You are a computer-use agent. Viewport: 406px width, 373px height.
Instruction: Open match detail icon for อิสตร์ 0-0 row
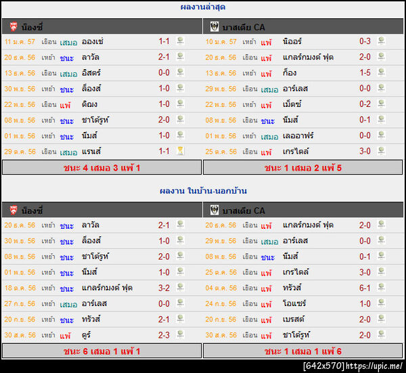click(x=180, y=72)
